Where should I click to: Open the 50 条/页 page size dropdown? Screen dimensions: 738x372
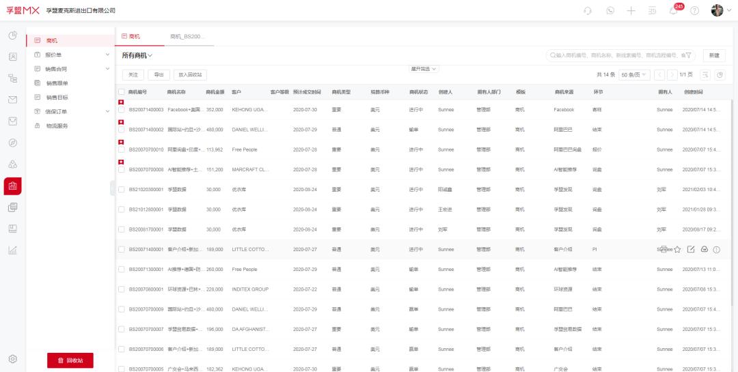click(634, 75)
